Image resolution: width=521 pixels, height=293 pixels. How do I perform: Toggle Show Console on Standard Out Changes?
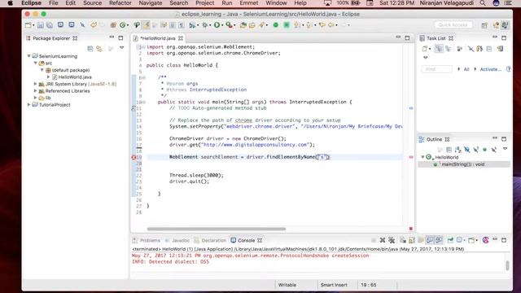430,240
